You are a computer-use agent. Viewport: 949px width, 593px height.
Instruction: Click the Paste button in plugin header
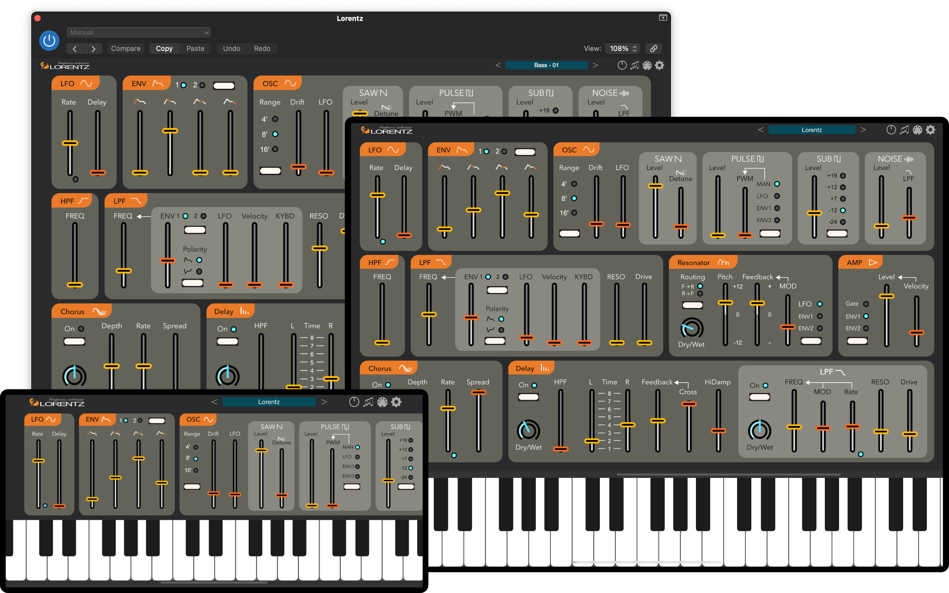point(195,49)
